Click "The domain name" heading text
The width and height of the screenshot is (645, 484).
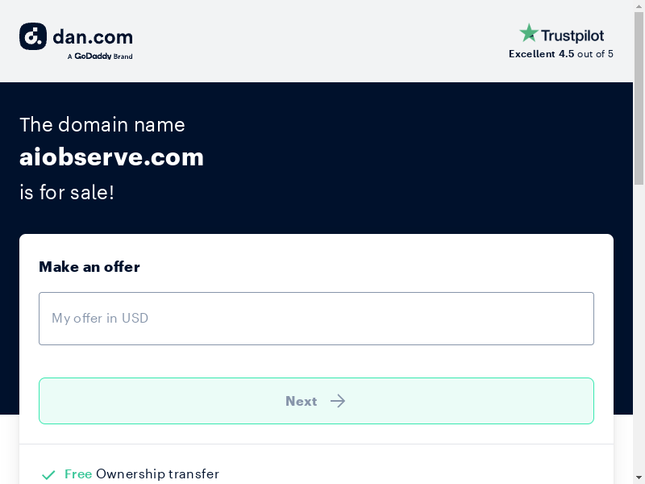pos(102,125)
